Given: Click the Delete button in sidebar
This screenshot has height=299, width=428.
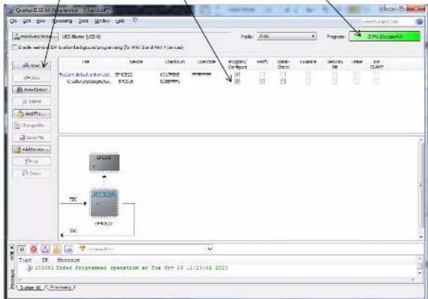Looking at the screenshot, I should click(31, 102).
